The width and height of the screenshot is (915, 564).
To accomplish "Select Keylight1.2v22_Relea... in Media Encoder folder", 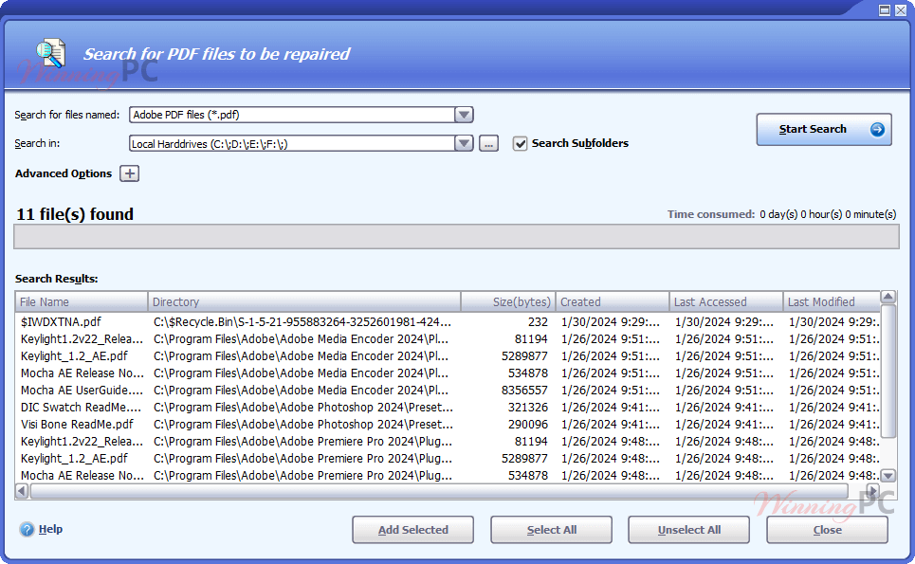I will click(448, 338).
